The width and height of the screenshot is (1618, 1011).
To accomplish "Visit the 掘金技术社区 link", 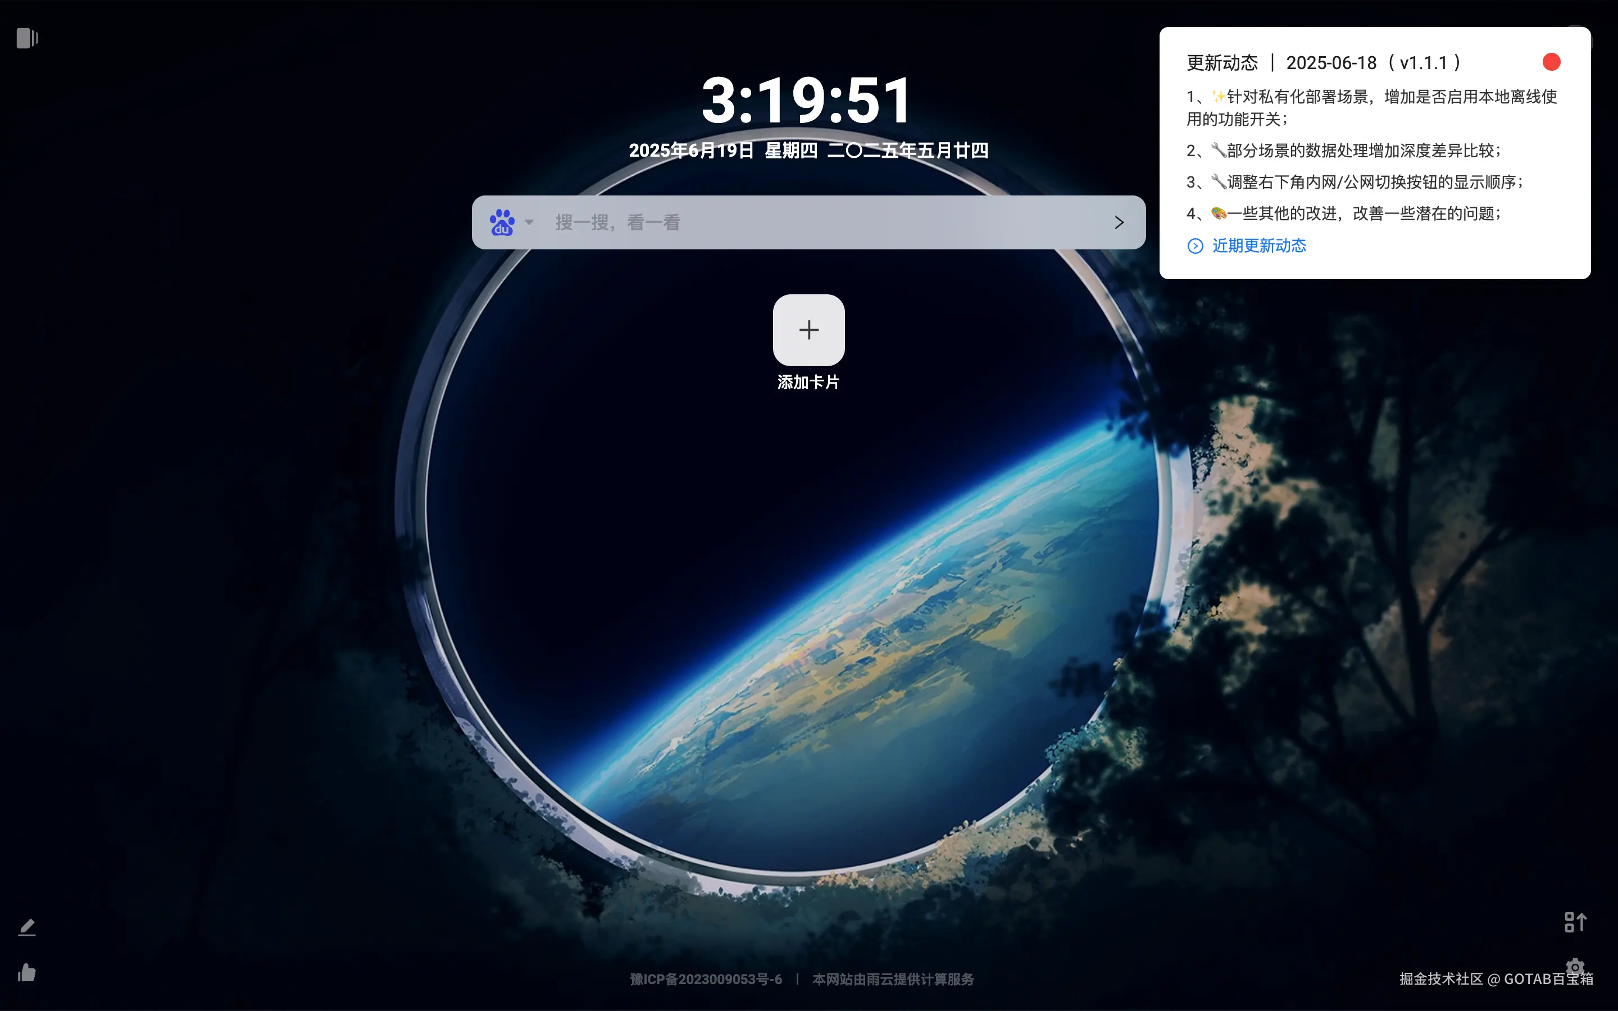I will (x=1441, y=980).
